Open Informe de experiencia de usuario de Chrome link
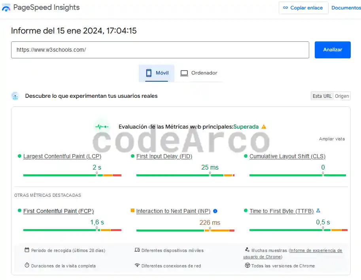The height and width of the screenshot is (280, 361). 293,254
